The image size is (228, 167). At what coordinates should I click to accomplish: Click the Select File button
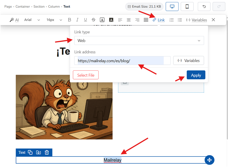click(86, 75)
